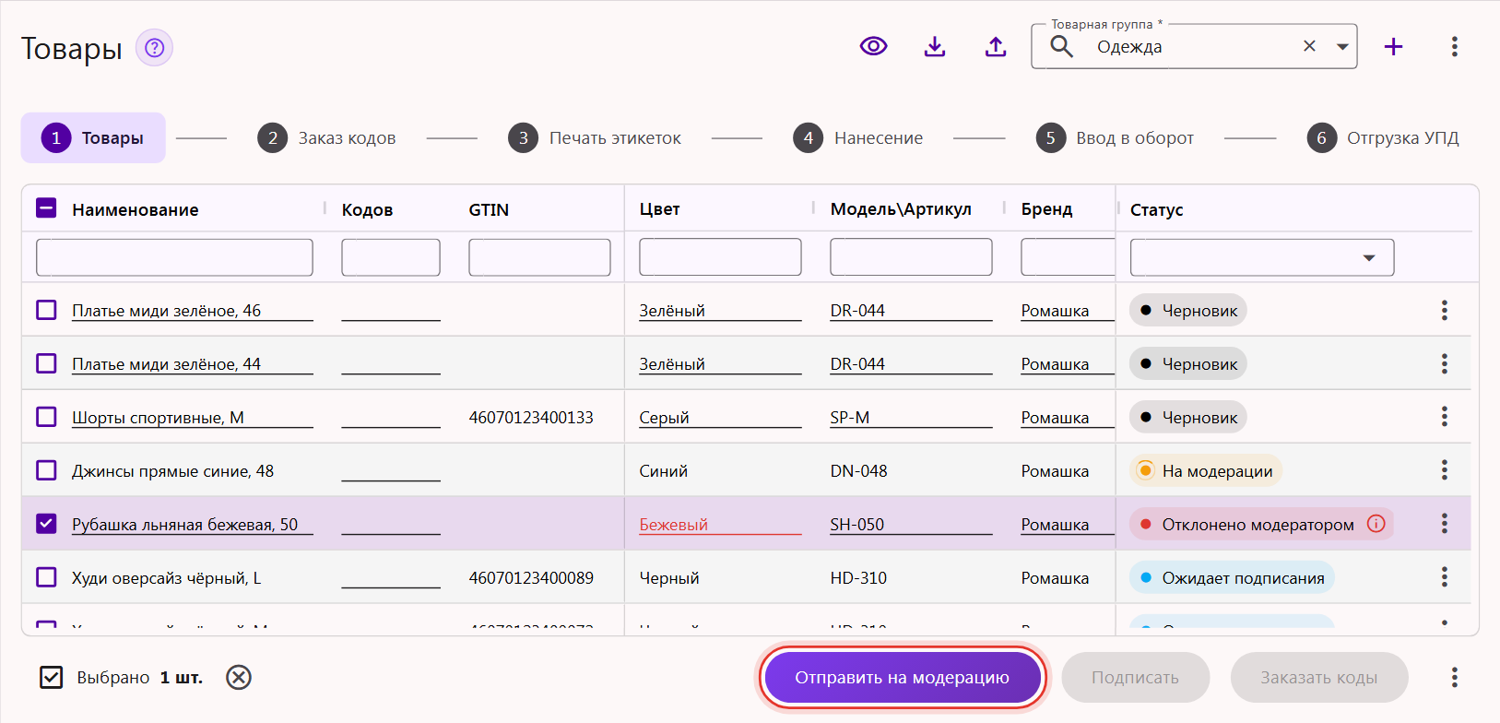
Task: Click Отправить на модерацию button
Action: coord(903,678)
